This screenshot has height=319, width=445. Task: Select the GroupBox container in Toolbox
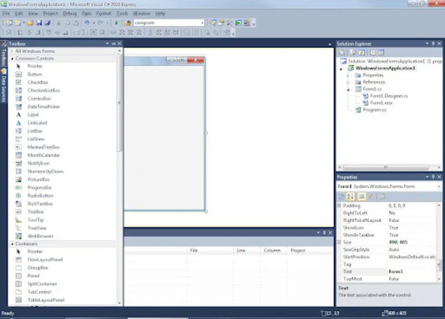tap(38, 268)
